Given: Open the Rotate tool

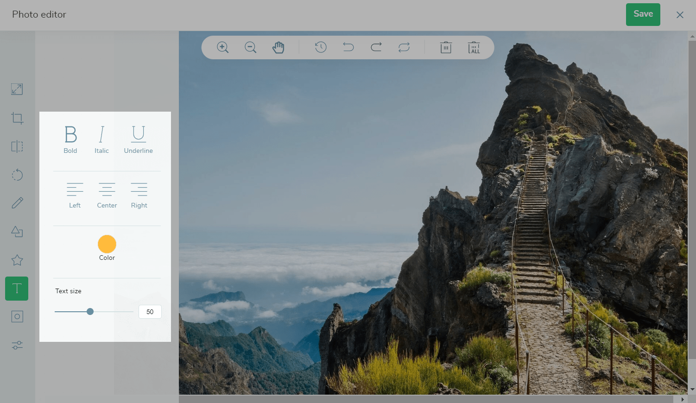Looking at the screenshot, I should [x=17, y=175].
